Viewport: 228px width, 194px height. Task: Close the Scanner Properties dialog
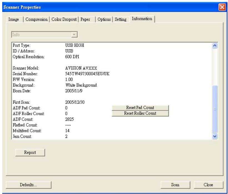click(x=208, y=185)
